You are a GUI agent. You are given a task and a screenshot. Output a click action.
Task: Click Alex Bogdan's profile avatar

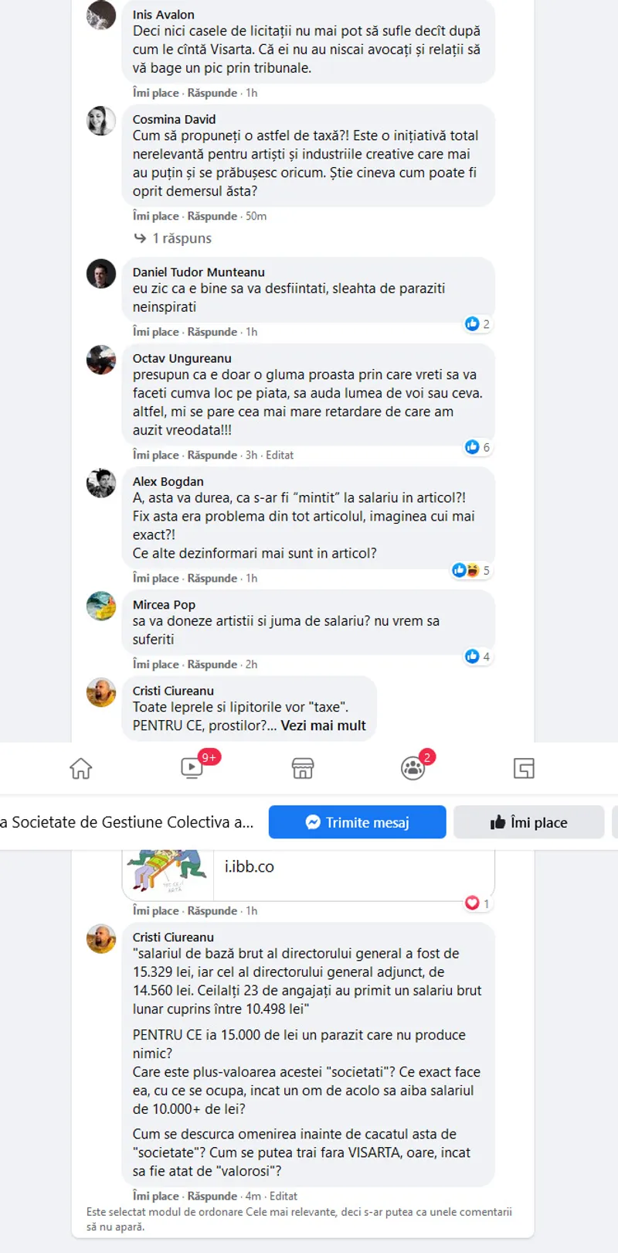click(101, 483)
